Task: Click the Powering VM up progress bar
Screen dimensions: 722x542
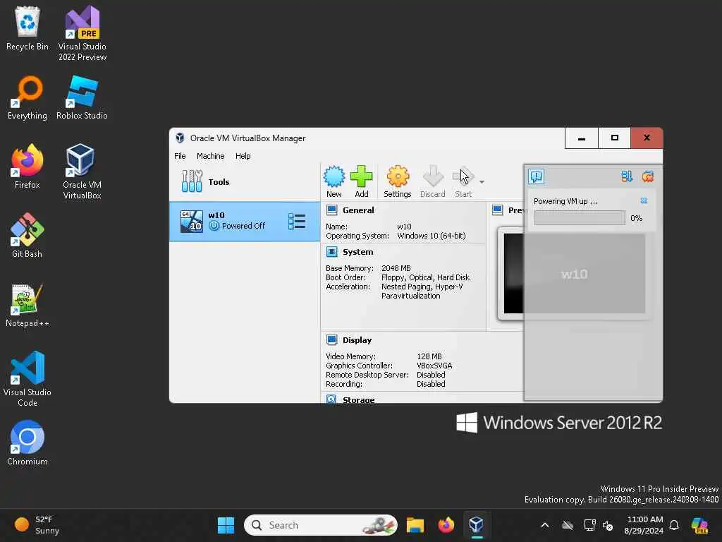Action: point(580,218)
